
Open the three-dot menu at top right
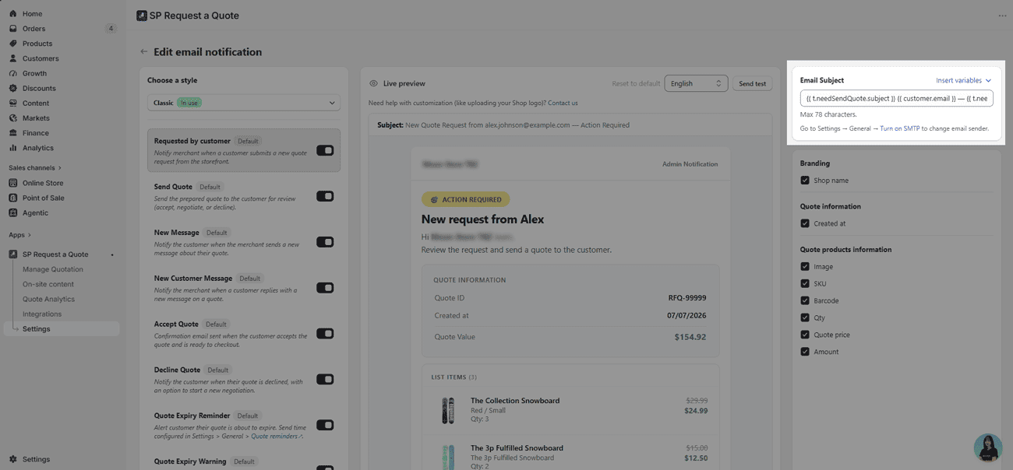1002,16
